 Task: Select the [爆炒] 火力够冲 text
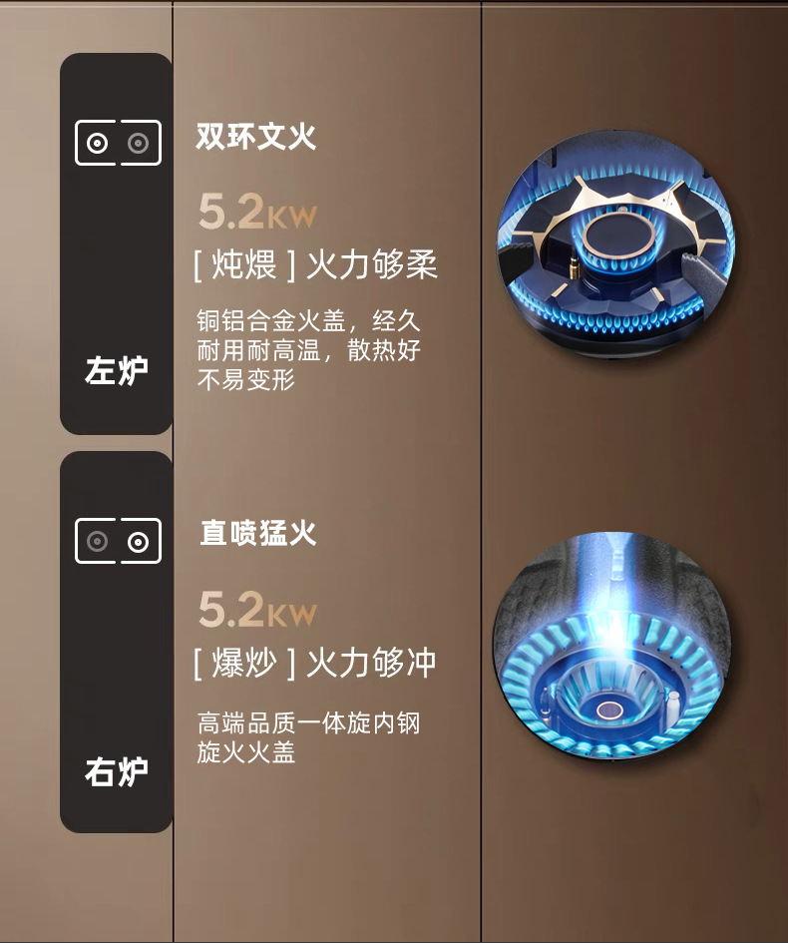pos(314,663)
